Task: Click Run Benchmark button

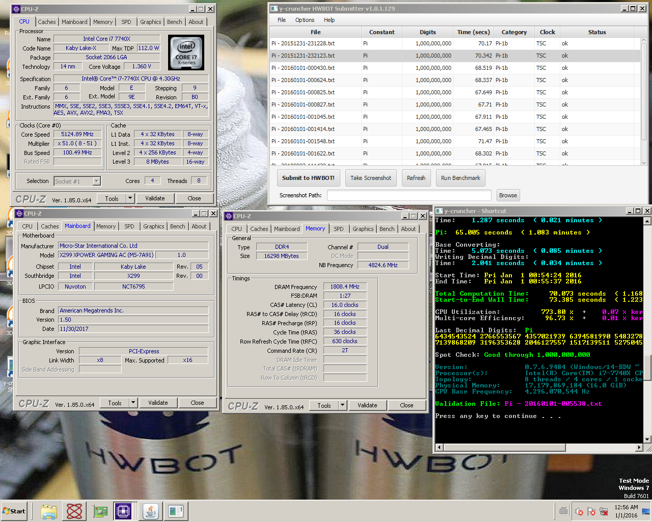Action: pos(460,178)
